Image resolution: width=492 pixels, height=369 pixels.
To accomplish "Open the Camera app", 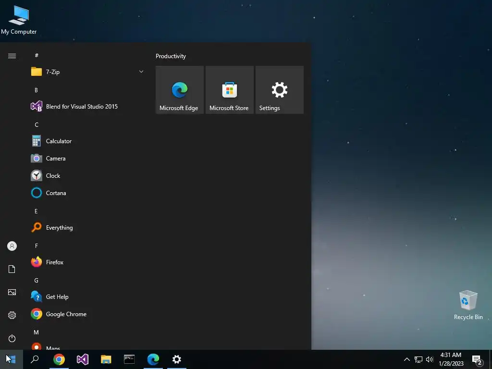I will point(87,158).
